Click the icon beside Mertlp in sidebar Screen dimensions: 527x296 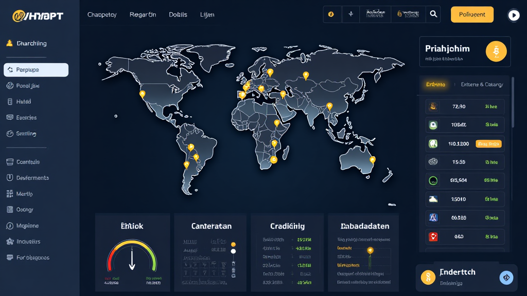tap(9, 194)
